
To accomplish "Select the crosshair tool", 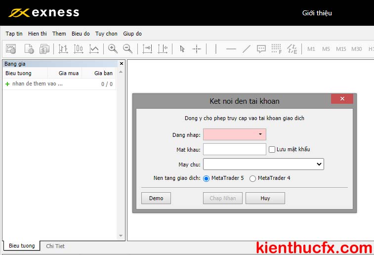I will click(197, 49).
